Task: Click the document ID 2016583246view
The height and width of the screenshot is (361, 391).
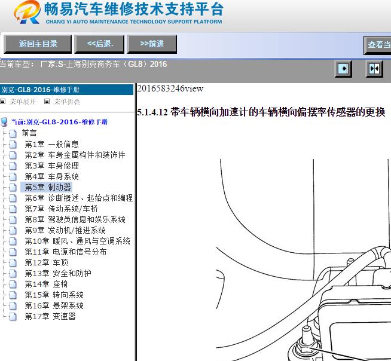Action: click(170, 88)
